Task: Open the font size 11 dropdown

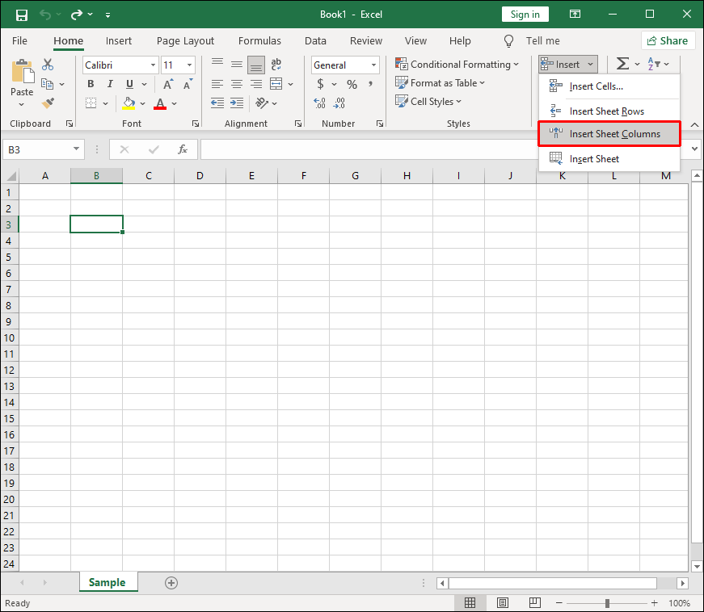Action: point(189,65)
